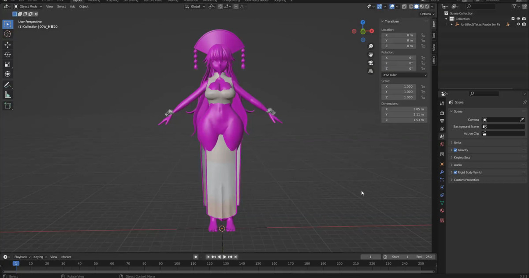Click the Z axis gizmo handle
Image resolution: width=529 pixels, height=278 pixels.
click(363, 23)
